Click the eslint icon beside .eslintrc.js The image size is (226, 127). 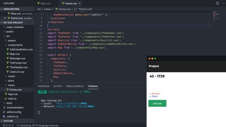point(4,116)
